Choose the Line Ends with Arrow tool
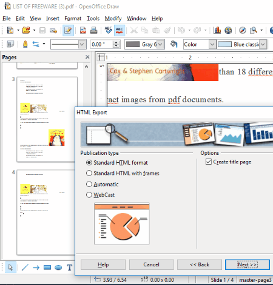This screenshot has height=285, width=273. pyautogui.click(x=36, y=267)
